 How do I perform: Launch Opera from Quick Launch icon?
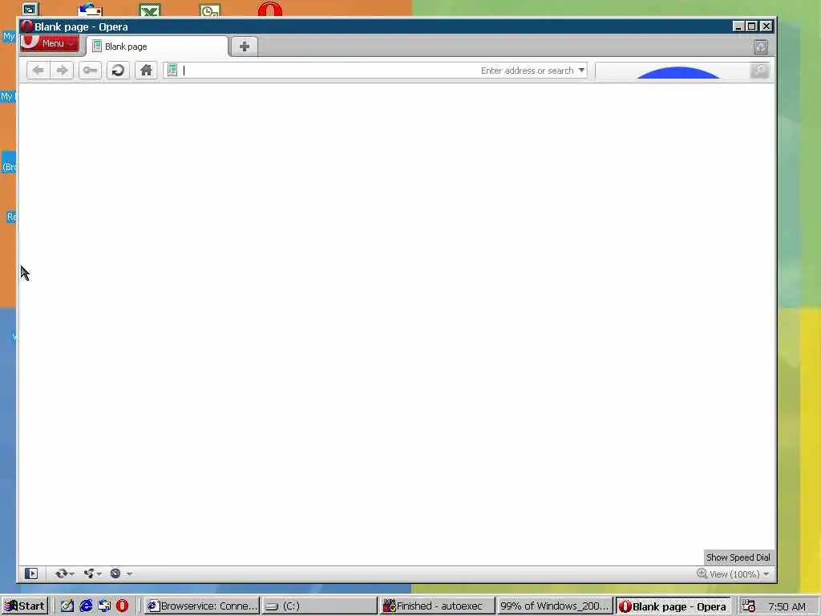(x=122, y=606)
